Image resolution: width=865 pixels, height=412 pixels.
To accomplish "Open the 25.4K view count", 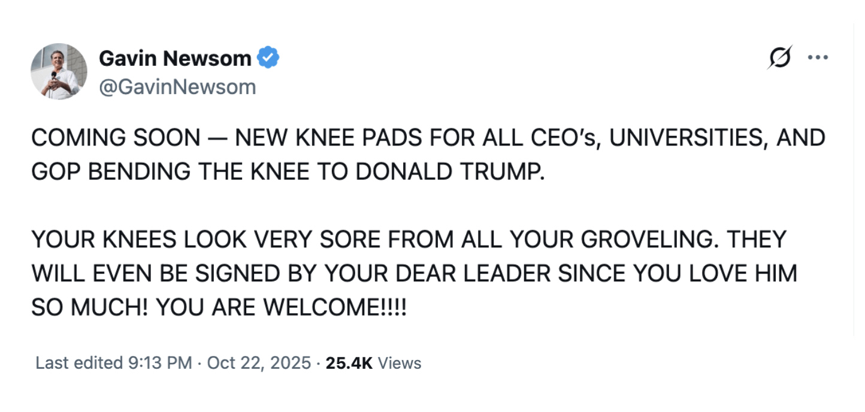I will point(349,363).
